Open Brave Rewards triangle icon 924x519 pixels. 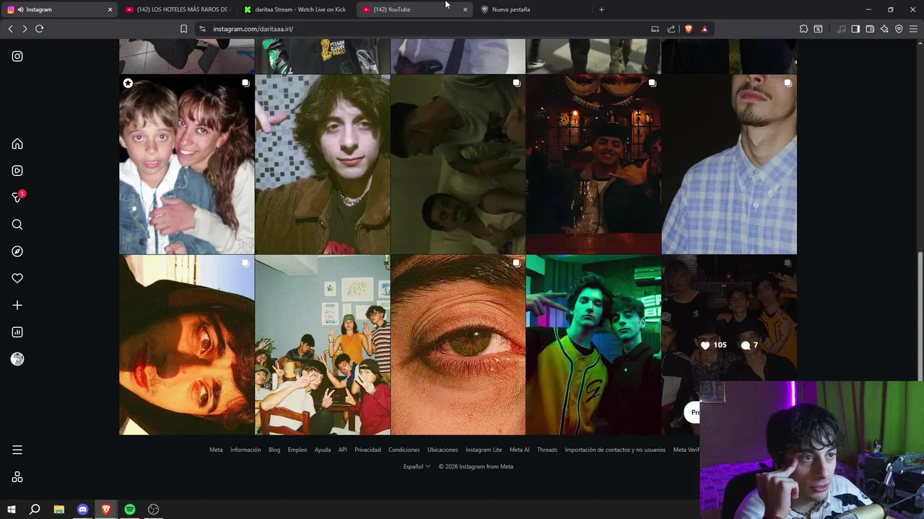705,29
